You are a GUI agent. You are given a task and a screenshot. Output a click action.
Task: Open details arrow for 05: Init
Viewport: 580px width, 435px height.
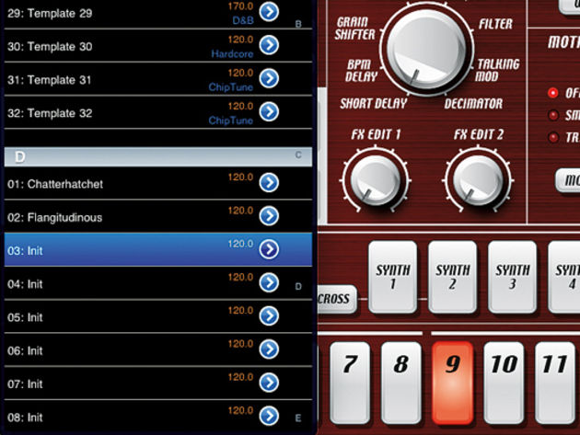(x=269, y=315)
